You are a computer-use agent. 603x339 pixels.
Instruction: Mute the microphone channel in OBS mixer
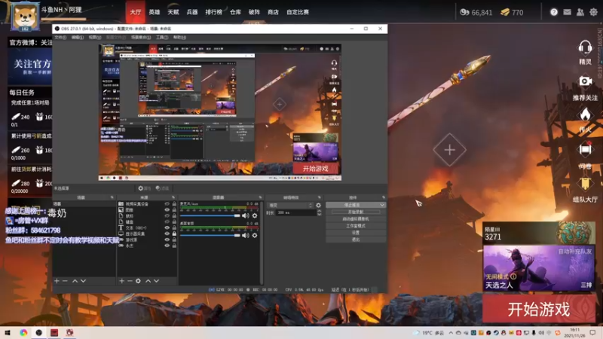(246, 216)
